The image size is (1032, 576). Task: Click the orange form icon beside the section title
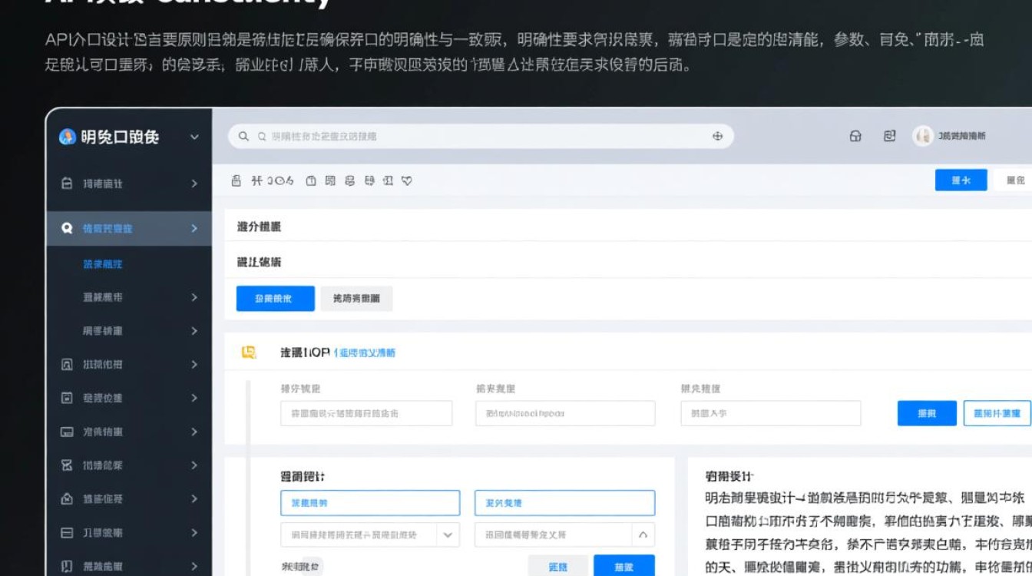(247, 352)
